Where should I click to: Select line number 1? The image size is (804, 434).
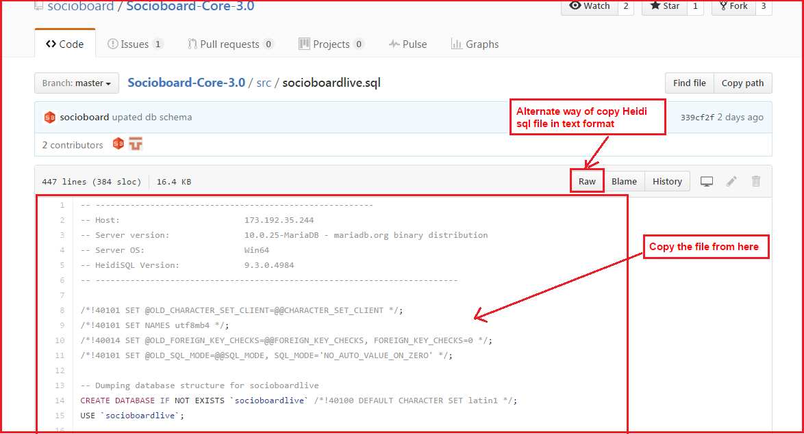pos(62,205)
